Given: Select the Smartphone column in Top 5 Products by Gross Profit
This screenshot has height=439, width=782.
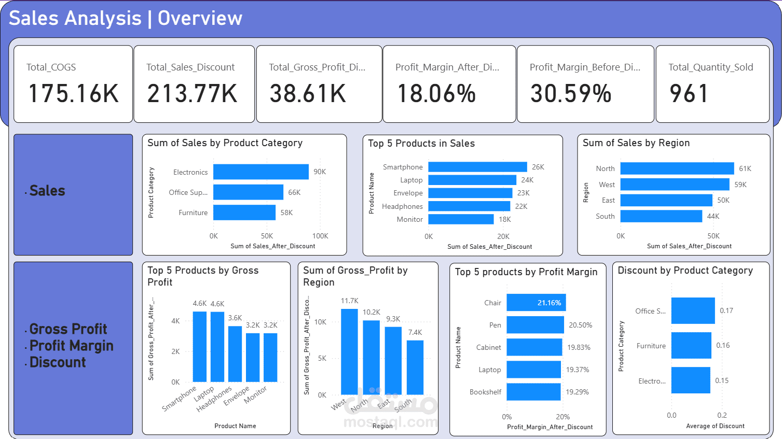Looking at the screenshot, I should coord(200,347).
